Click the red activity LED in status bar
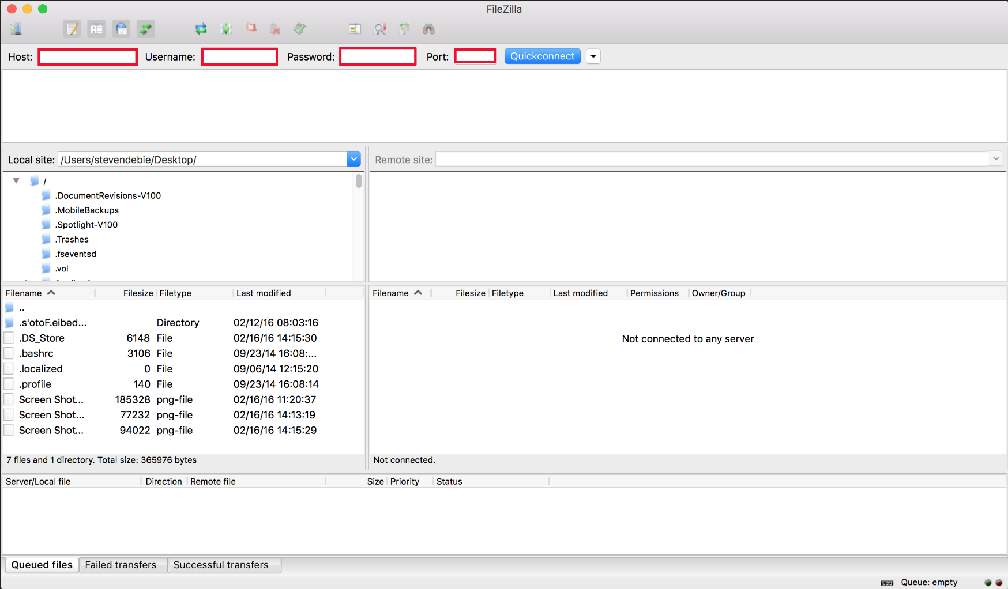 (999, 583)
